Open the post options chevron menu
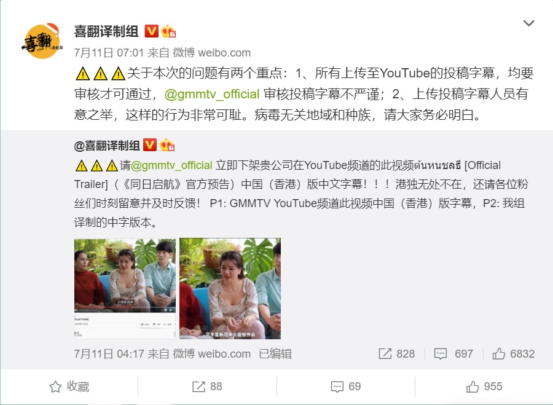Screen dimensions: 553x405 tap(528, 23)
